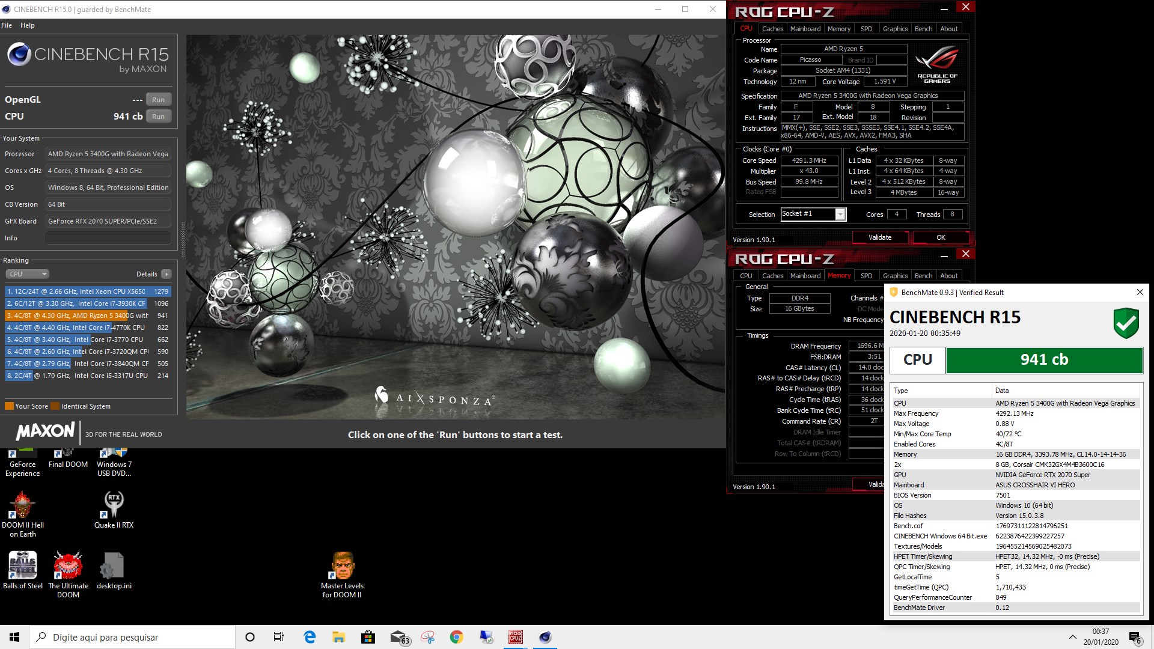
Task: Open the Windows Start menu
Action: click(x=14, y=637)
